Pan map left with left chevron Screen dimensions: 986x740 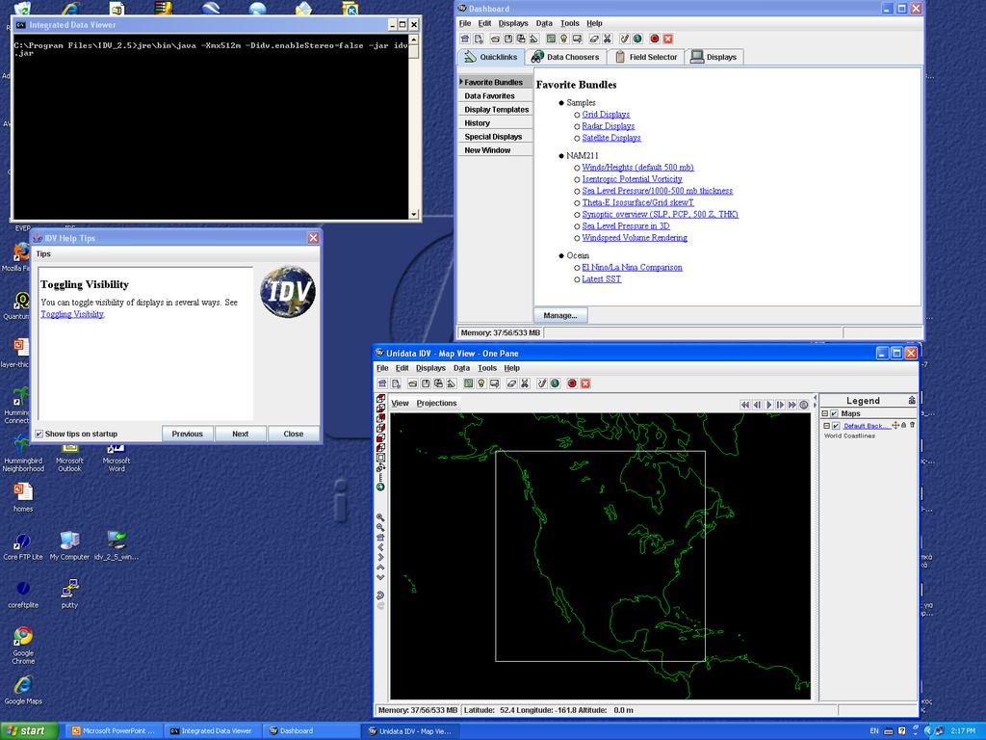[x=380, y=547]
